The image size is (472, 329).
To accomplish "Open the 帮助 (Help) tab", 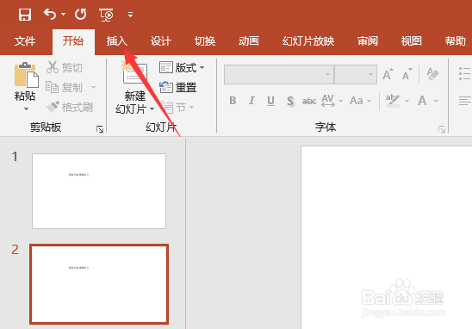I will [x=456, y=41].
